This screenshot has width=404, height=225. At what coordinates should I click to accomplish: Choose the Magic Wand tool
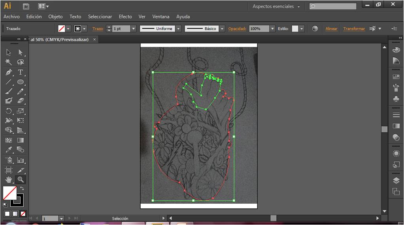pyautogui.click(x=9, y=62)
